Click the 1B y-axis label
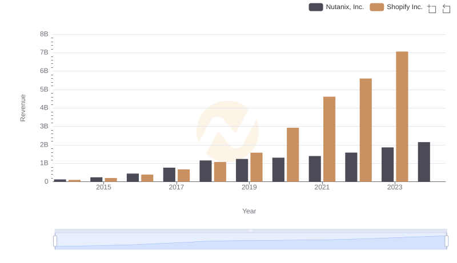This screenshot has height=263, width=457. point(44,163)
